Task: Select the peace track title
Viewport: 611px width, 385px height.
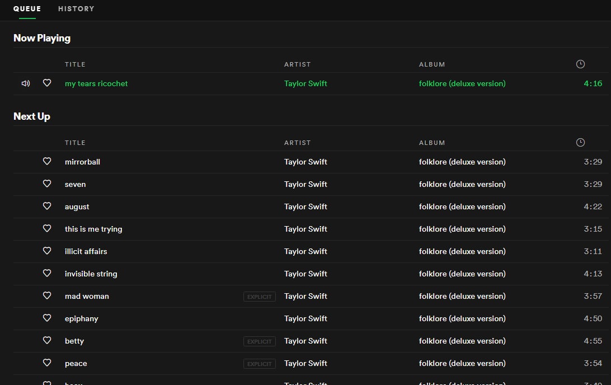Action: [76, 364]
